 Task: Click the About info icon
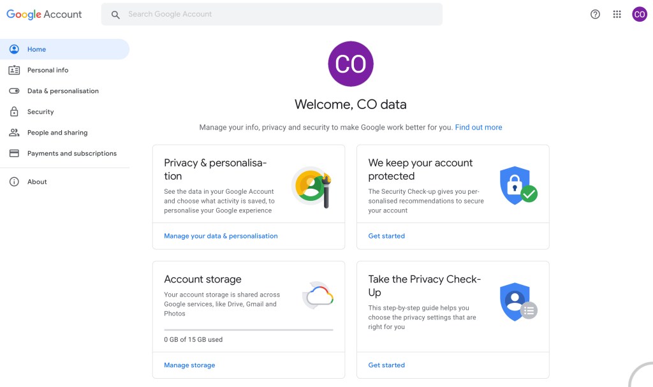click(x=14, y=182)
